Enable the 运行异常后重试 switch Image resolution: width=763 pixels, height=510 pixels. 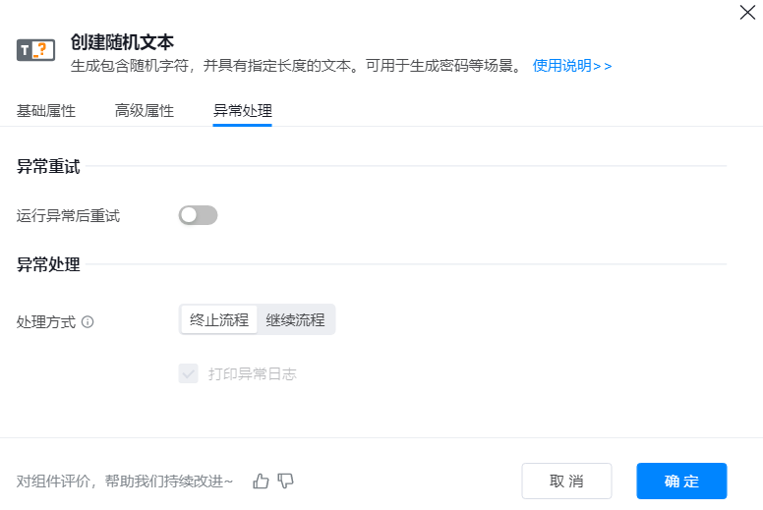[x=198, y=215]
